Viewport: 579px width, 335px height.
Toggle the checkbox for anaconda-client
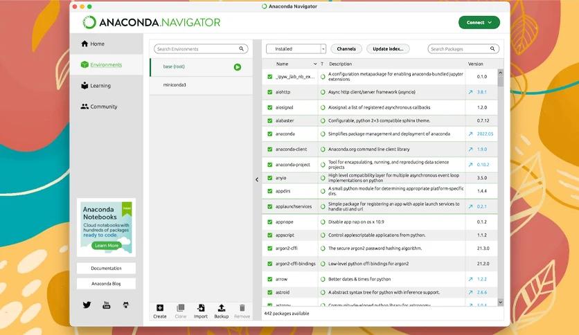point(270,150)
